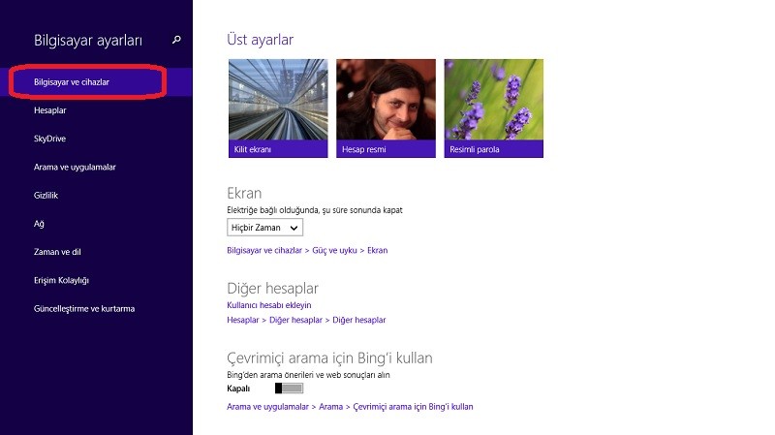
Task: Click the Bing'den arama önerileri description
Action: coord(308,375)
